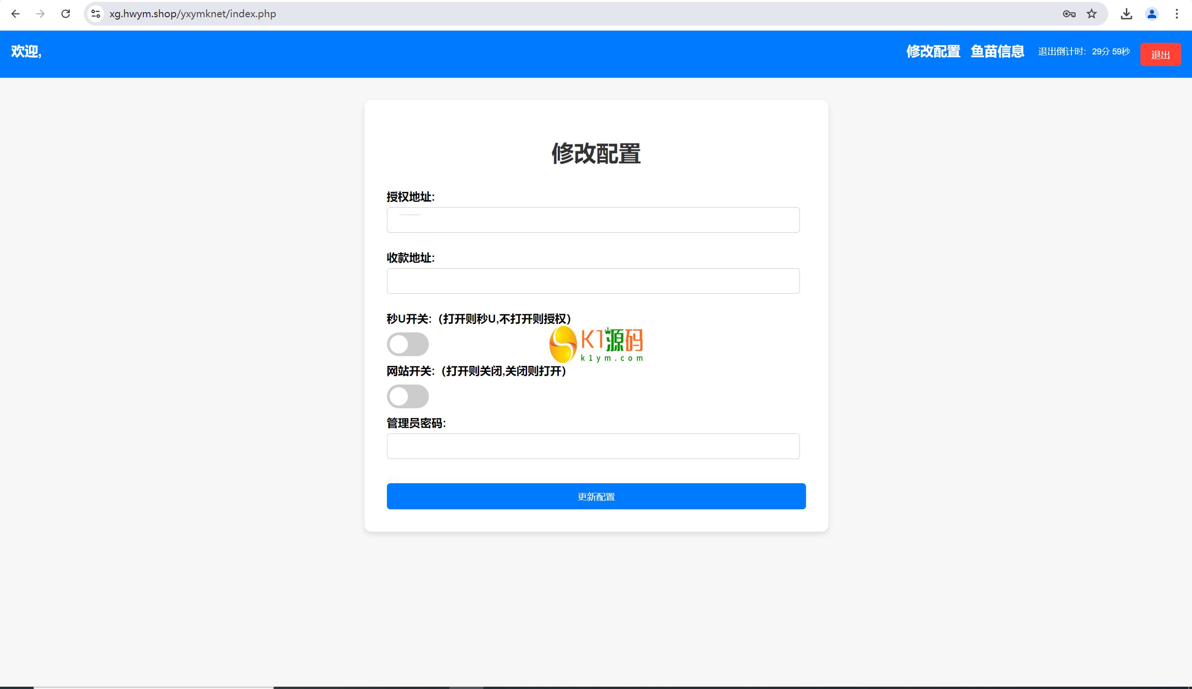This screenshot has width=1192, height=689.
Task: Reload the page with refresh icon
Action: (66, 14)
